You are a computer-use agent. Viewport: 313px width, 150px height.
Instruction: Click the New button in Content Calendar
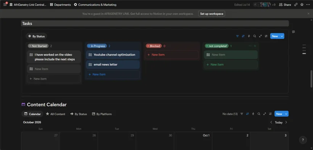pyautogui.click(x=279, y=114)
